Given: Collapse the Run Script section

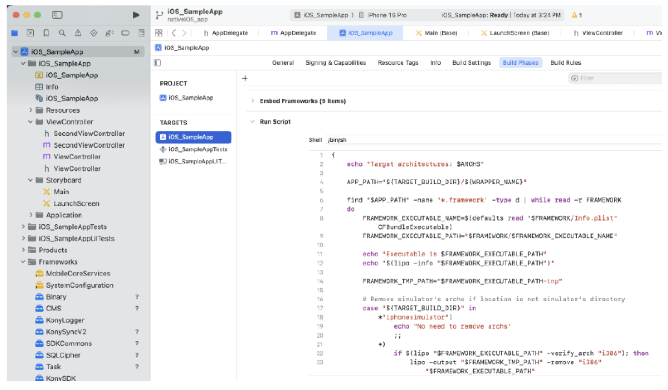Looking at the screenshot, I should tap(252, 122).
